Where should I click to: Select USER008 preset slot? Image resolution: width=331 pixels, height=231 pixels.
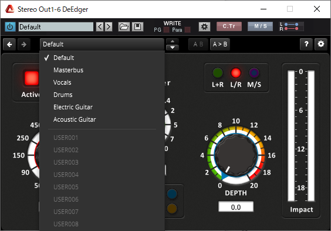102,224
